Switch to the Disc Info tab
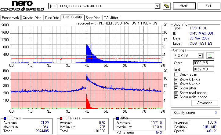This screenshot has width=221, height=135. [x=52, y=18]
